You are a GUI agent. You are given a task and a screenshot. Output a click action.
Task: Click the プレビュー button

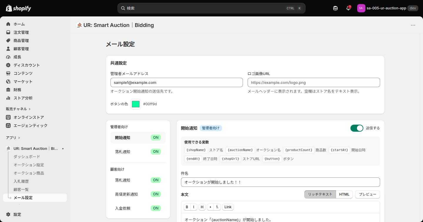pos(367,194)
